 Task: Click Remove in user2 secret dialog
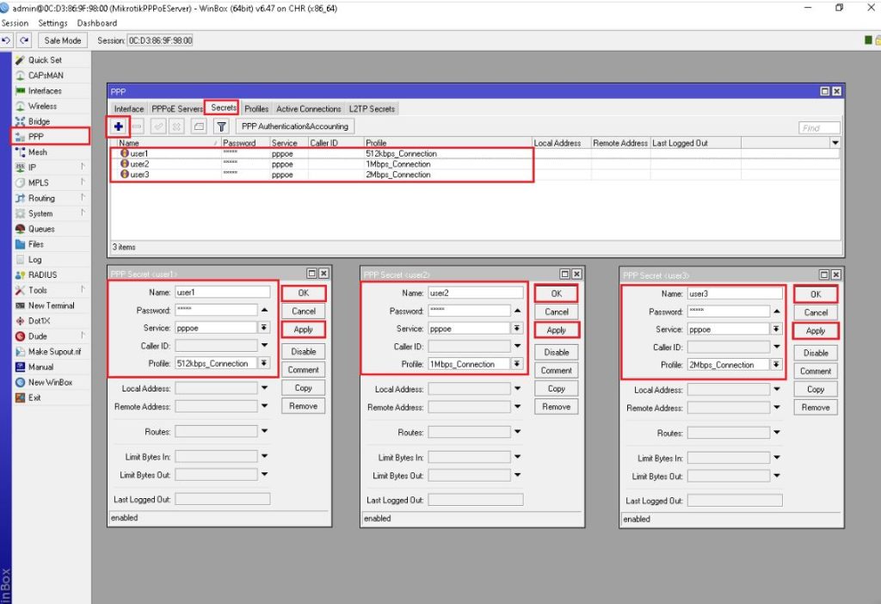pyautogui.click(x=557, y=407)
